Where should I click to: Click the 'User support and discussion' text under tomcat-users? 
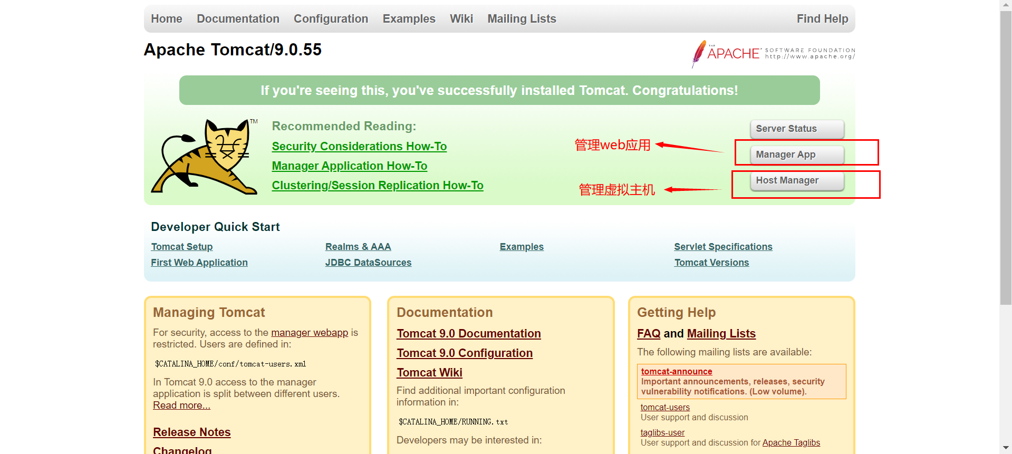[x=694, y=418]
